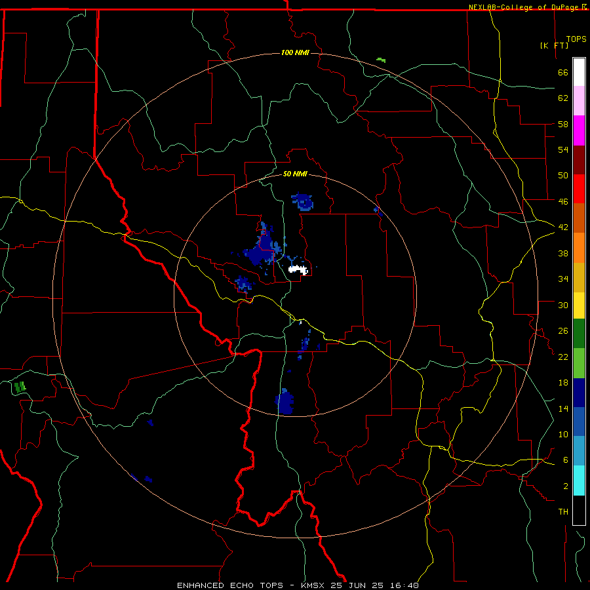The width and height of the screenshot is (590, 590).
Task: Click the legend value "2"
Action: (x=565, y=486)
